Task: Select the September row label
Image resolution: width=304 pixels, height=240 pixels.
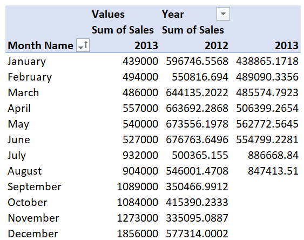Action: click(x=35, y=187)
